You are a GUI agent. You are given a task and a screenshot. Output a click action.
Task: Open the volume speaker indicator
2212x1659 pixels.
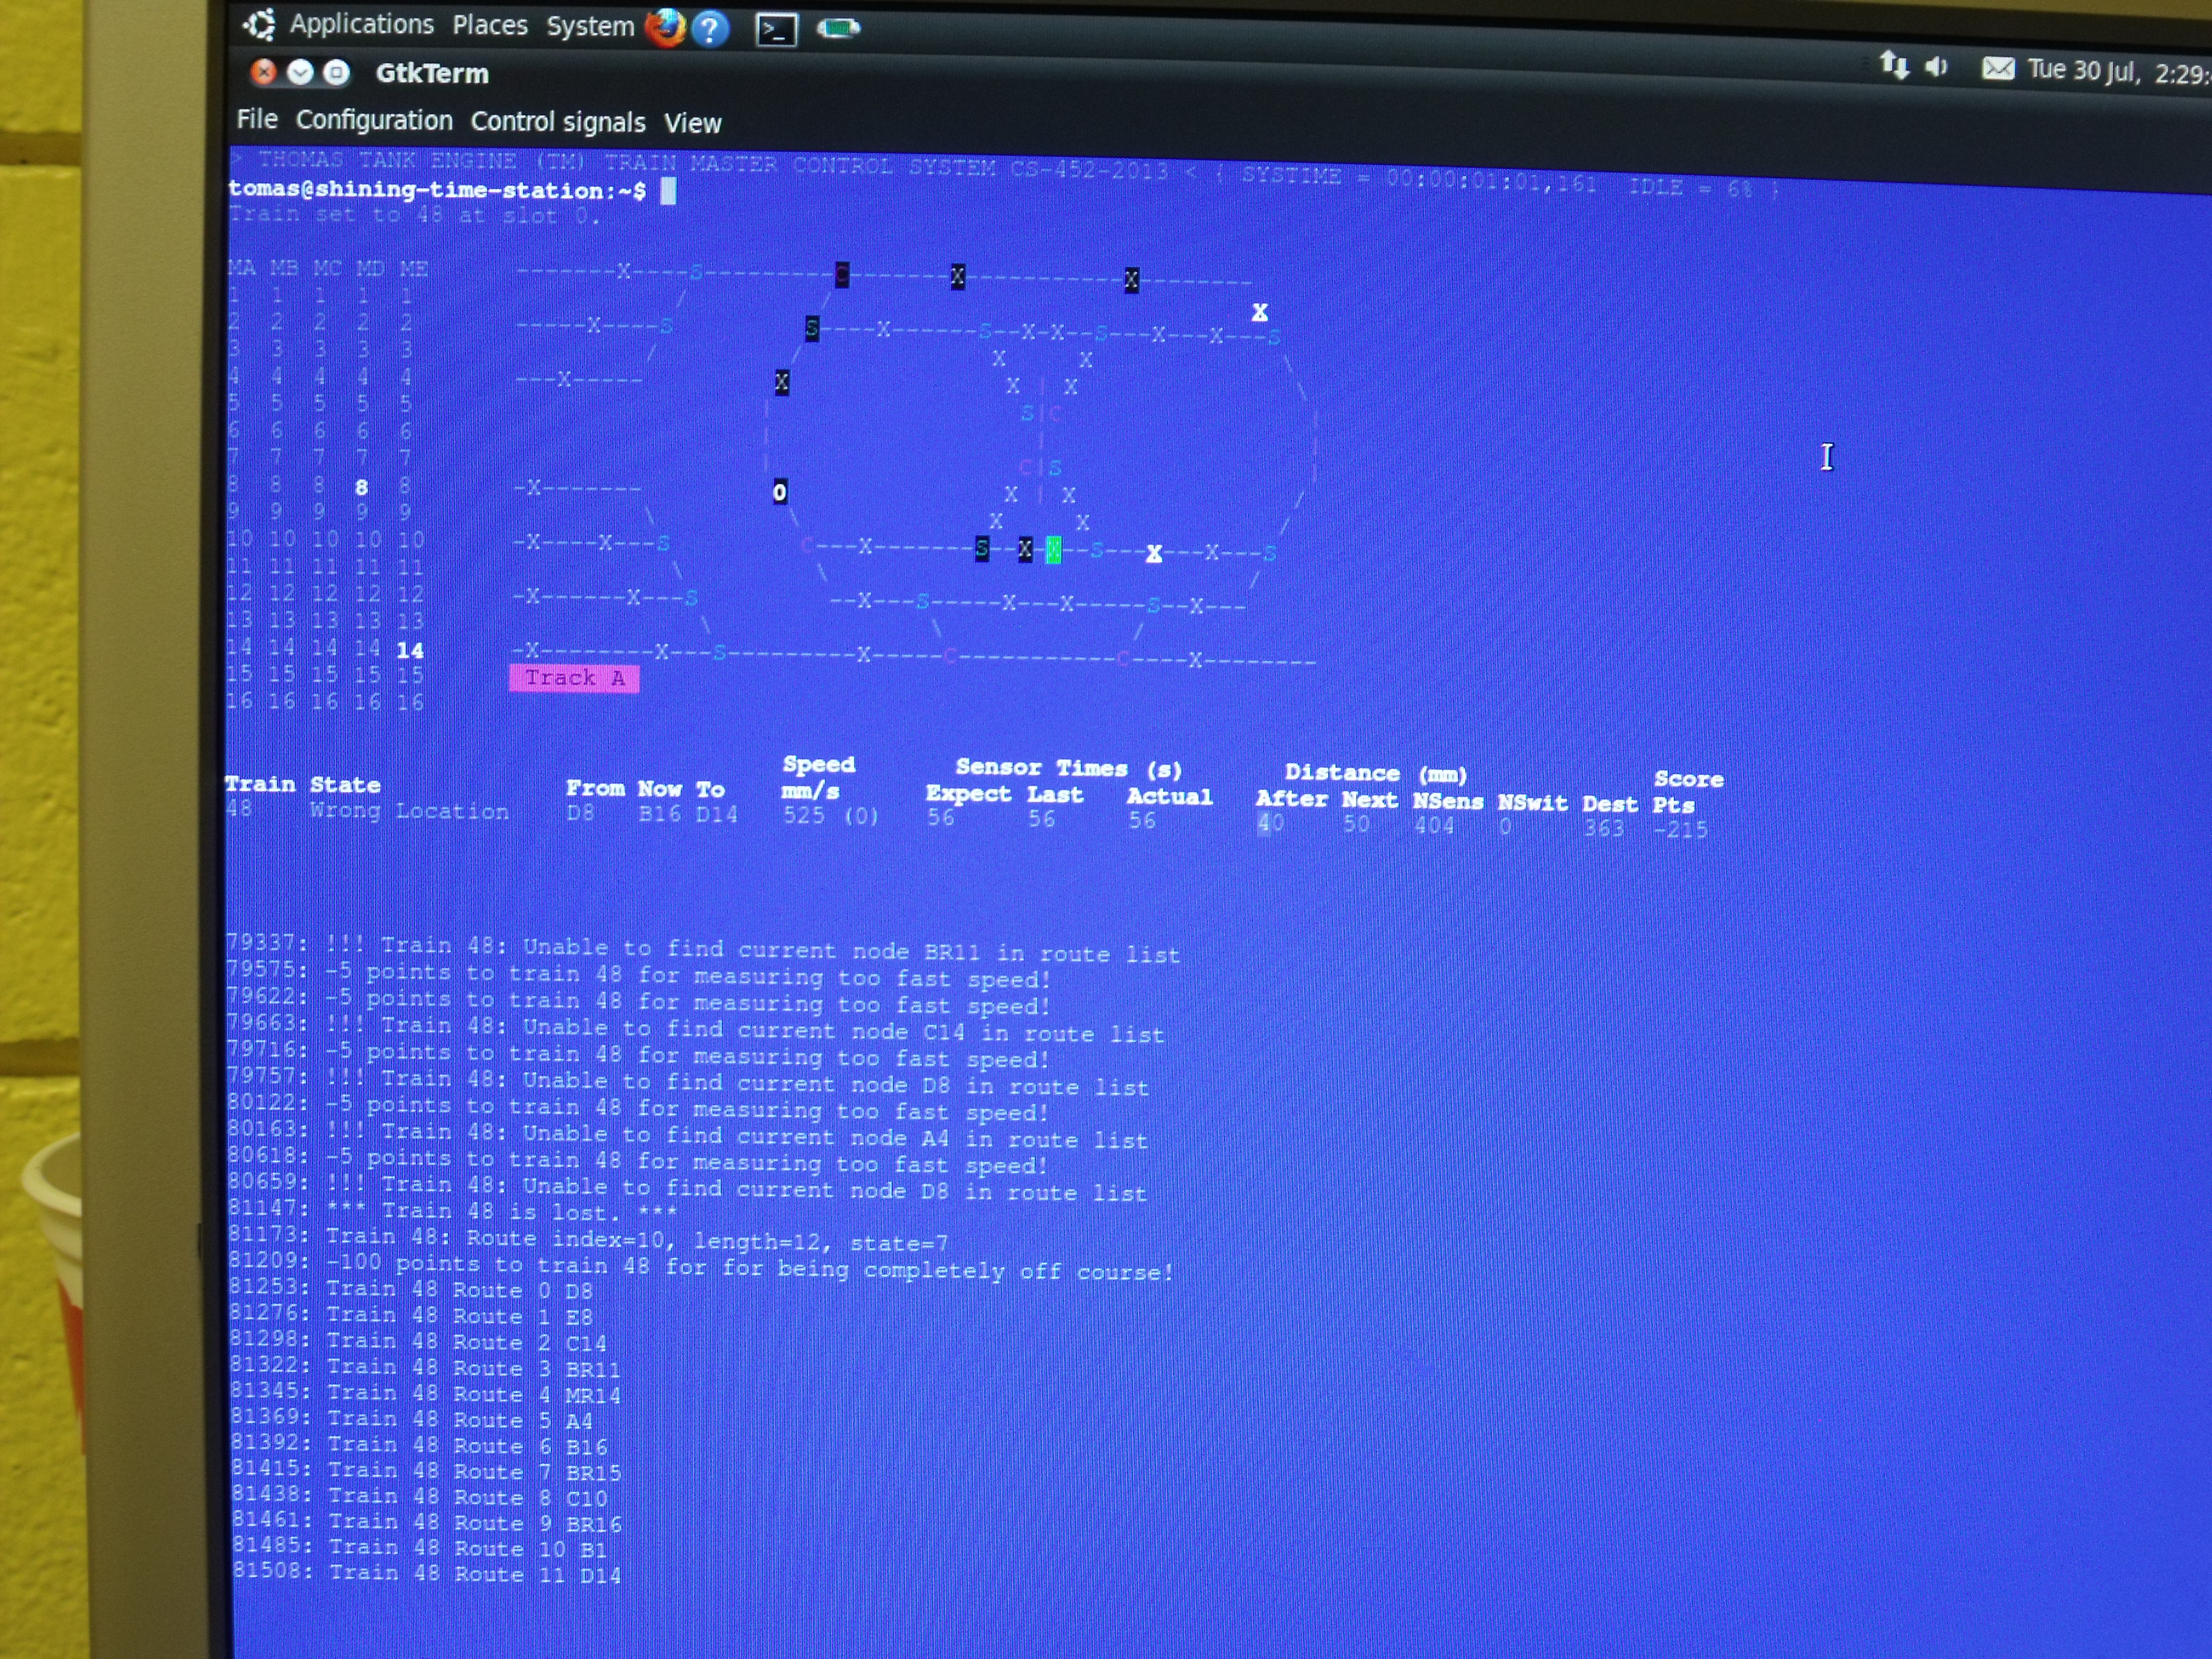click(1937, 67)
